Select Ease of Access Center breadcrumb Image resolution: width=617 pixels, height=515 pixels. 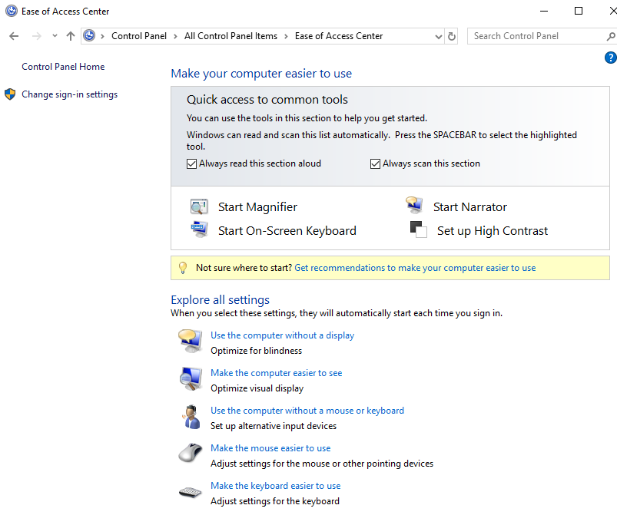pyautogui.click(x=339, y=36)
